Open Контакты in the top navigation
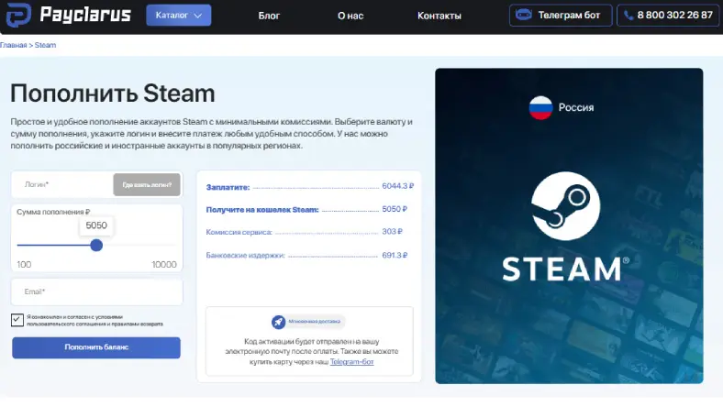 coord(439,16)
